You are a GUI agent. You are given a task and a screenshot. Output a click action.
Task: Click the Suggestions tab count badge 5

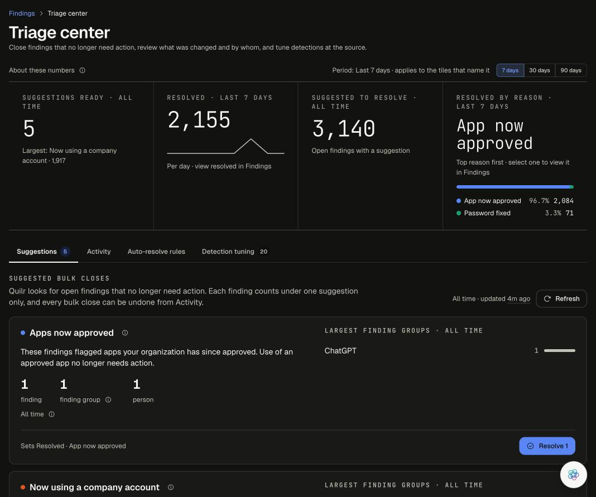65,252
